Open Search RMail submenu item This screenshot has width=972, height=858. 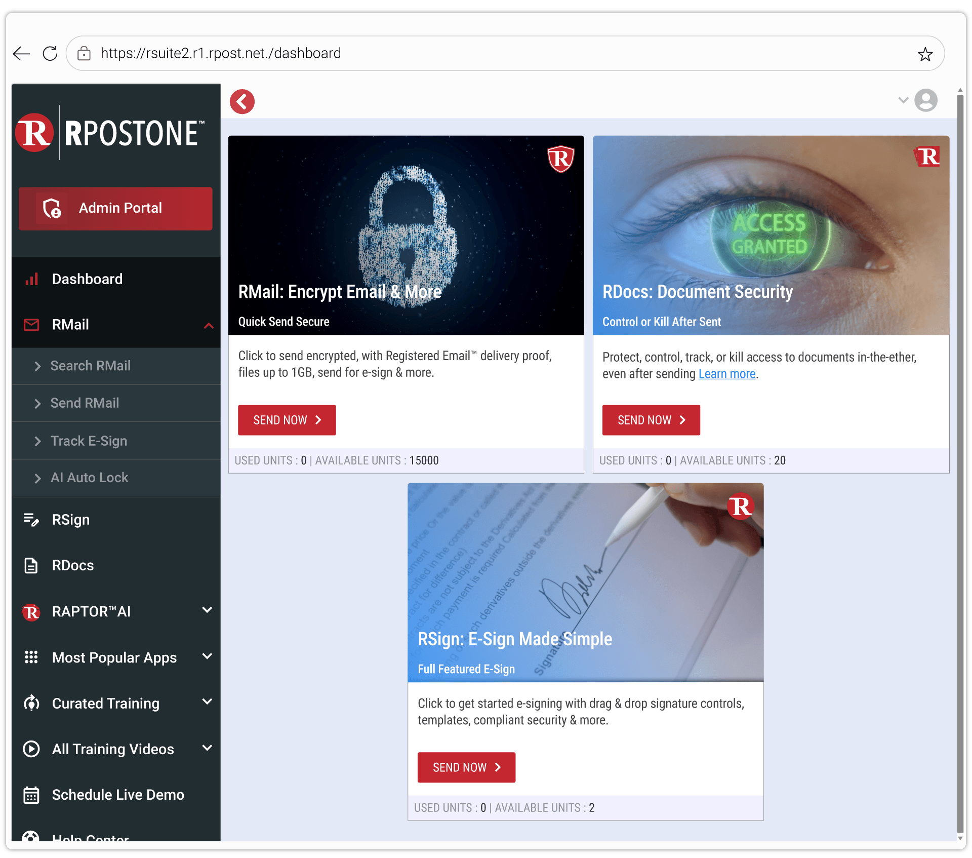click(x=116, y=366)
